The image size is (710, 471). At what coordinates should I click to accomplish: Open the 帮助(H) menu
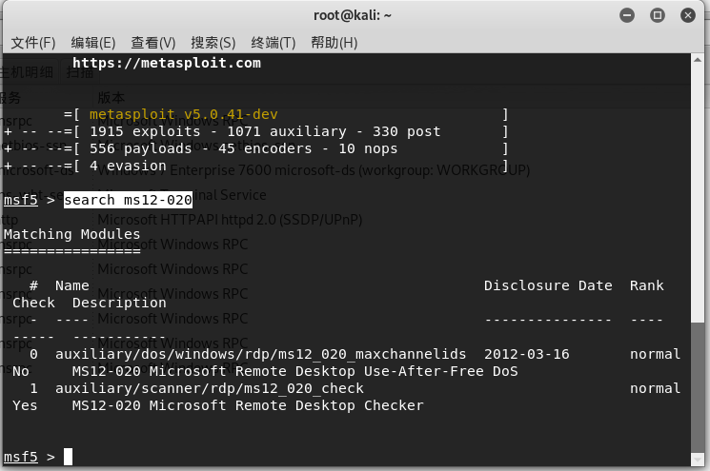click(335, 43)
